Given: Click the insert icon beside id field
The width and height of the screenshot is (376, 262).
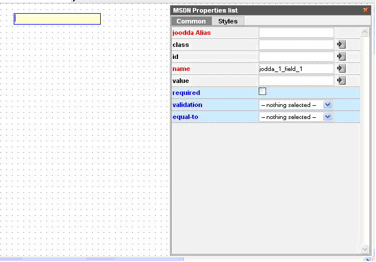Looking at the screenshot, I should (341, 57).
